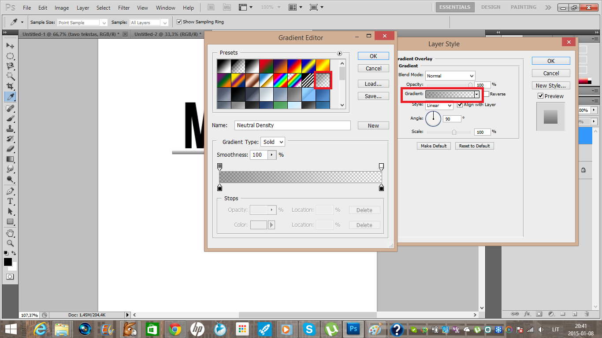
Task: Open the Edit menu
Action: [43, 8]
